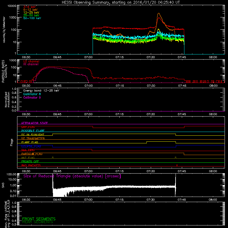The width and height of the screenshot is (228, 228).
Task: Click the 'GAP_FLAG' flag label
Action: coord(28,127)
